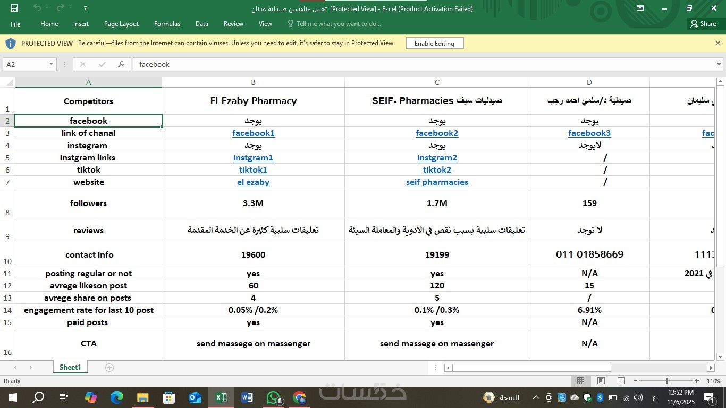Launch Outlook from the taskbar

tap(195, 397)
